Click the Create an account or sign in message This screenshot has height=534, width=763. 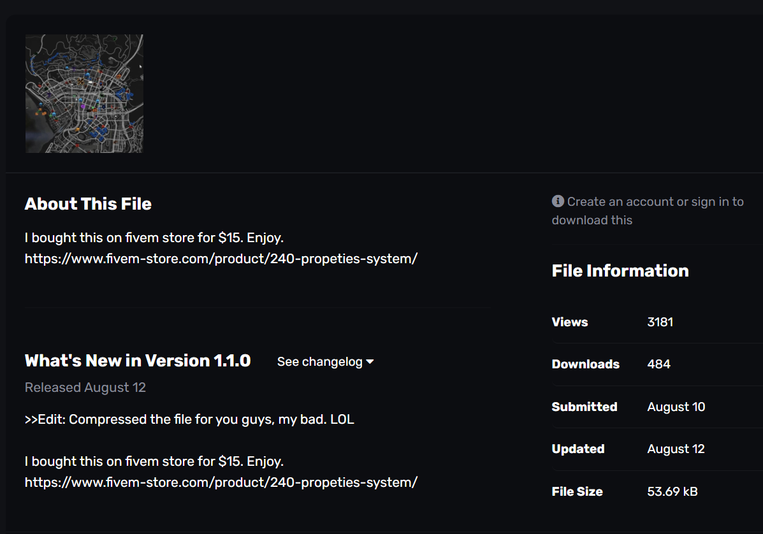(648, 210)
